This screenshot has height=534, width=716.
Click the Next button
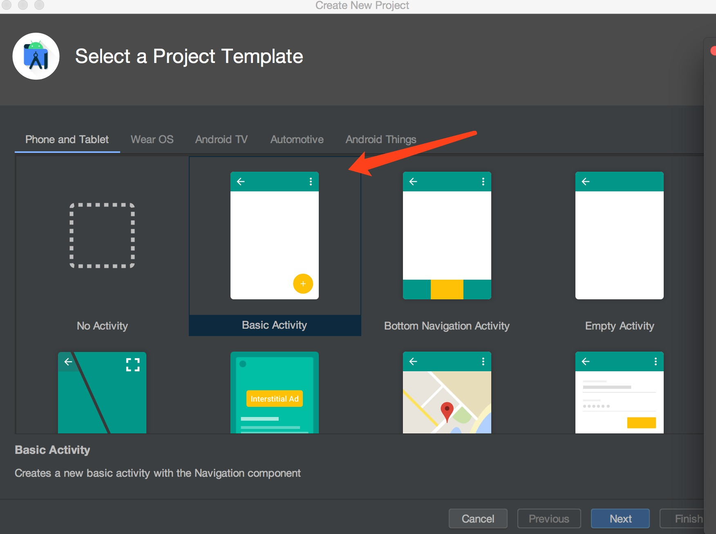tap(620, 518)
